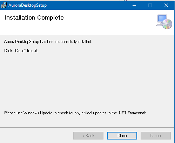The image size is (175, 143).
Task: Click the CD disc in setup graphic
Action: pos(167,24)
